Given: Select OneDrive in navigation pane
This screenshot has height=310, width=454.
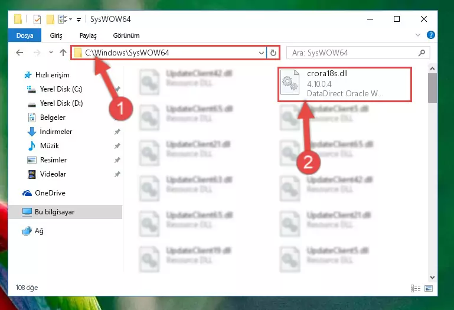Looking at the screenshot, I should coord(44,193).
